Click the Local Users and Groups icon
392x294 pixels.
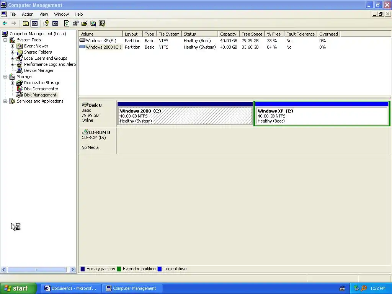click(20, 58)
